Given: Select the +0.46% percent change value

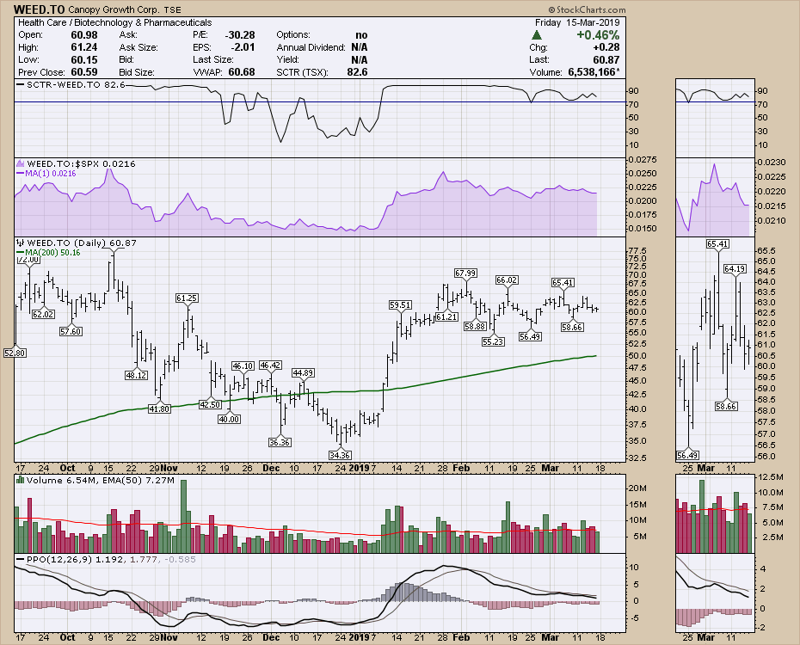Looking at the screenshot, I should (598, 35).
